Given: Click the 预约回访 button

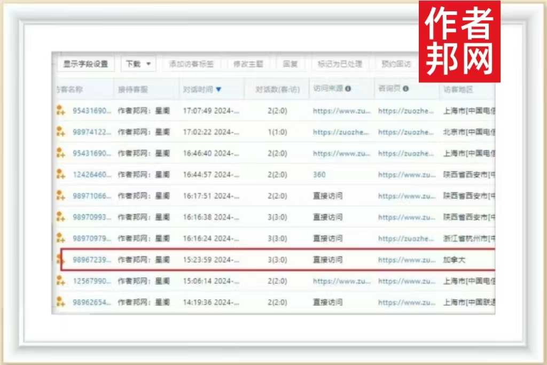Looking at the screenshot, I should tap(396, 64).
